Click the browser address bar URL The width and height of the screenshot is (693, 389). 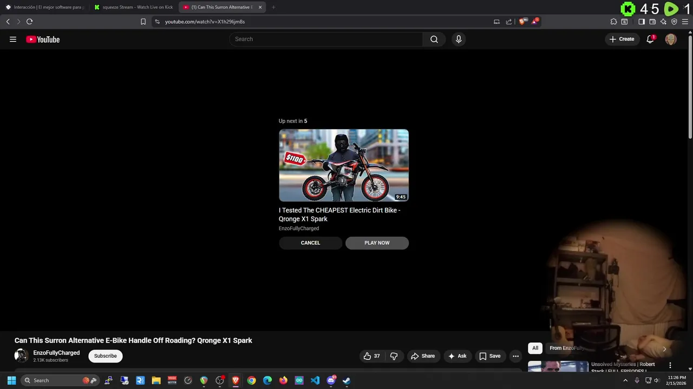point(205,22)
